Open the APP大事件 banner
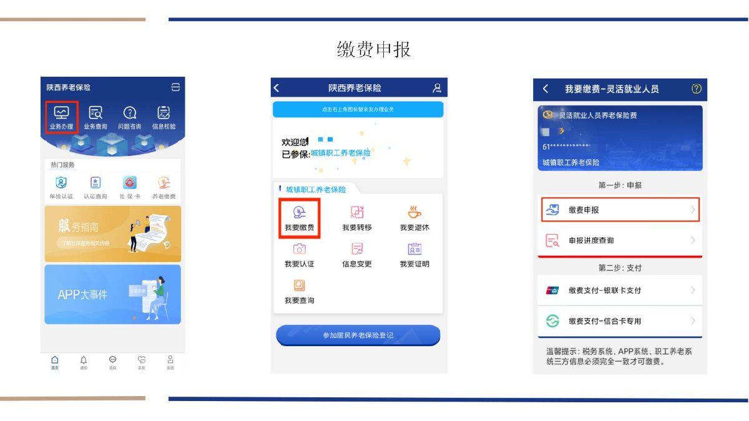The width and height of the screenshot is (749, 421). pyautogui.click(x=113, y=294)
